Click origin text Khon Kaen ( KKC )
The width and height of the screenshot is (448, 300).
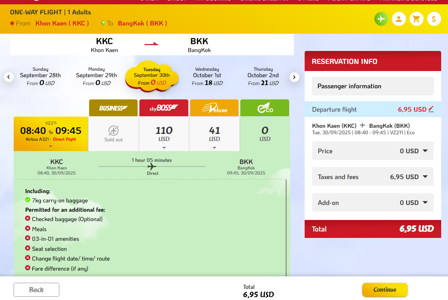[62, 23]
